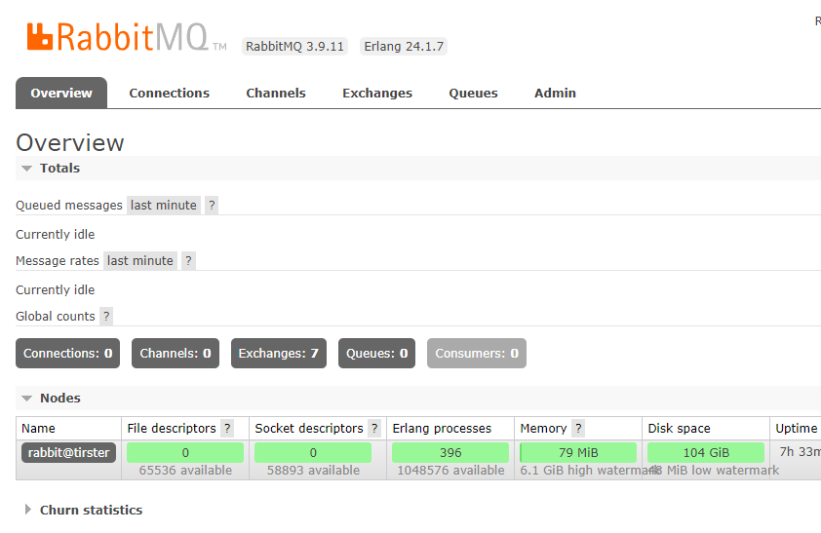Click the Overview page heading
Viewport: 821px width, 533px height.
pyautogui.click(x=70, y=143)
